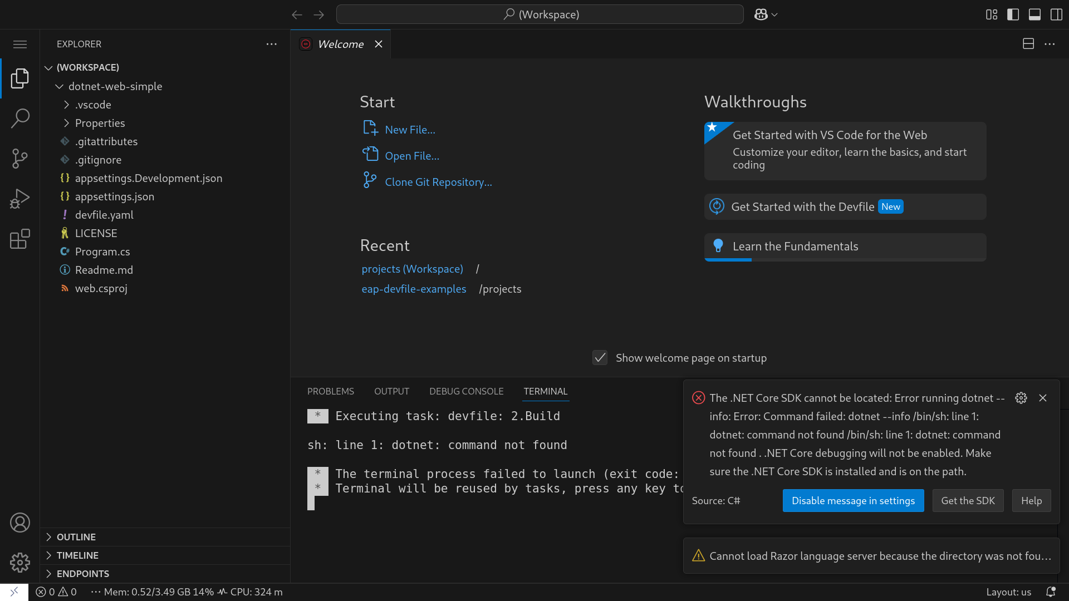This screenshot has height=601, width=1069.
Task: Open notification settings gear on error message
Action: click(x=1021, y=398)
